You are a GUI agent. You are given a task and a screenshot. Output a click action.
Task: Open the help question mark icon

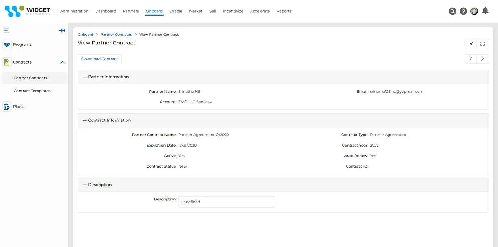coord(463,11)
